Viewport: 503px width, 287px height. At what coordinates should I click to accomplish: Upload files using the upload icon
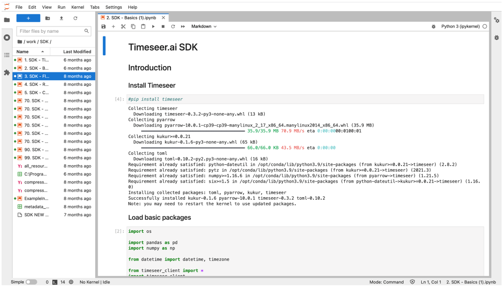point(62,18)
